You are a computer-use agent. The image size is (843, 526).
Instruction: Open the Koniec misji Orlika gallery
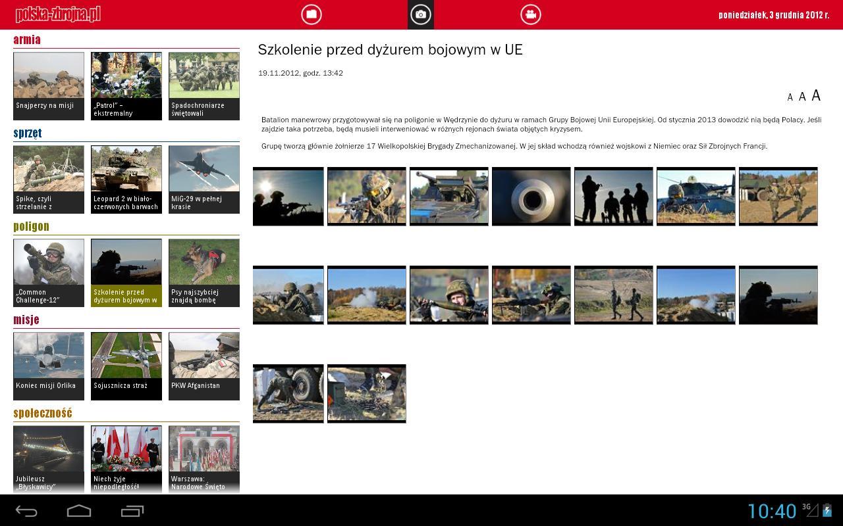click(49, 366)
